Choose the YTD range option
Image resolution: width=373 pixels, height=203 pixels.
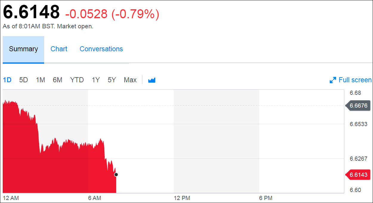(x=77, y=80)
